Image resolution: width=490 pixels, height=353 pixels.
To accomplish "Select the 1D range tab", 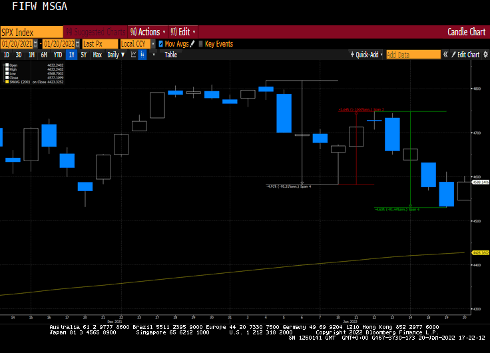I will pyautogui.click(x=6, y=55).
